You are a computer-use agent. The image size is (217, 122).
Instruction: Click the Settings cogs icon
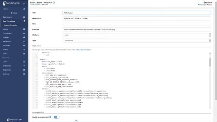coord(24,74)
